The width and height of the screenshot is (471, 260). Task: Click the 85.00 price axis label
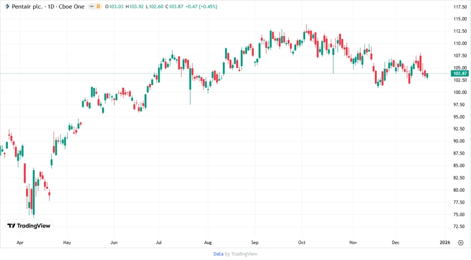(x=460, y=166)
